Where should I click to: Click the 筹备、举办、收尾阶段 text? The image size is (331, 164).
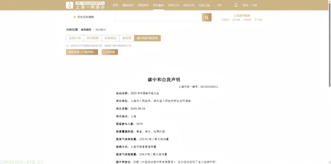pos(150,132)
